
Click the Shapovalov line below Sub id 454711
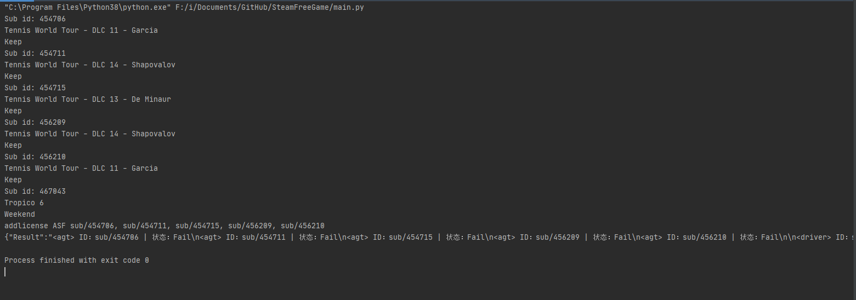(x=89, y=65)
